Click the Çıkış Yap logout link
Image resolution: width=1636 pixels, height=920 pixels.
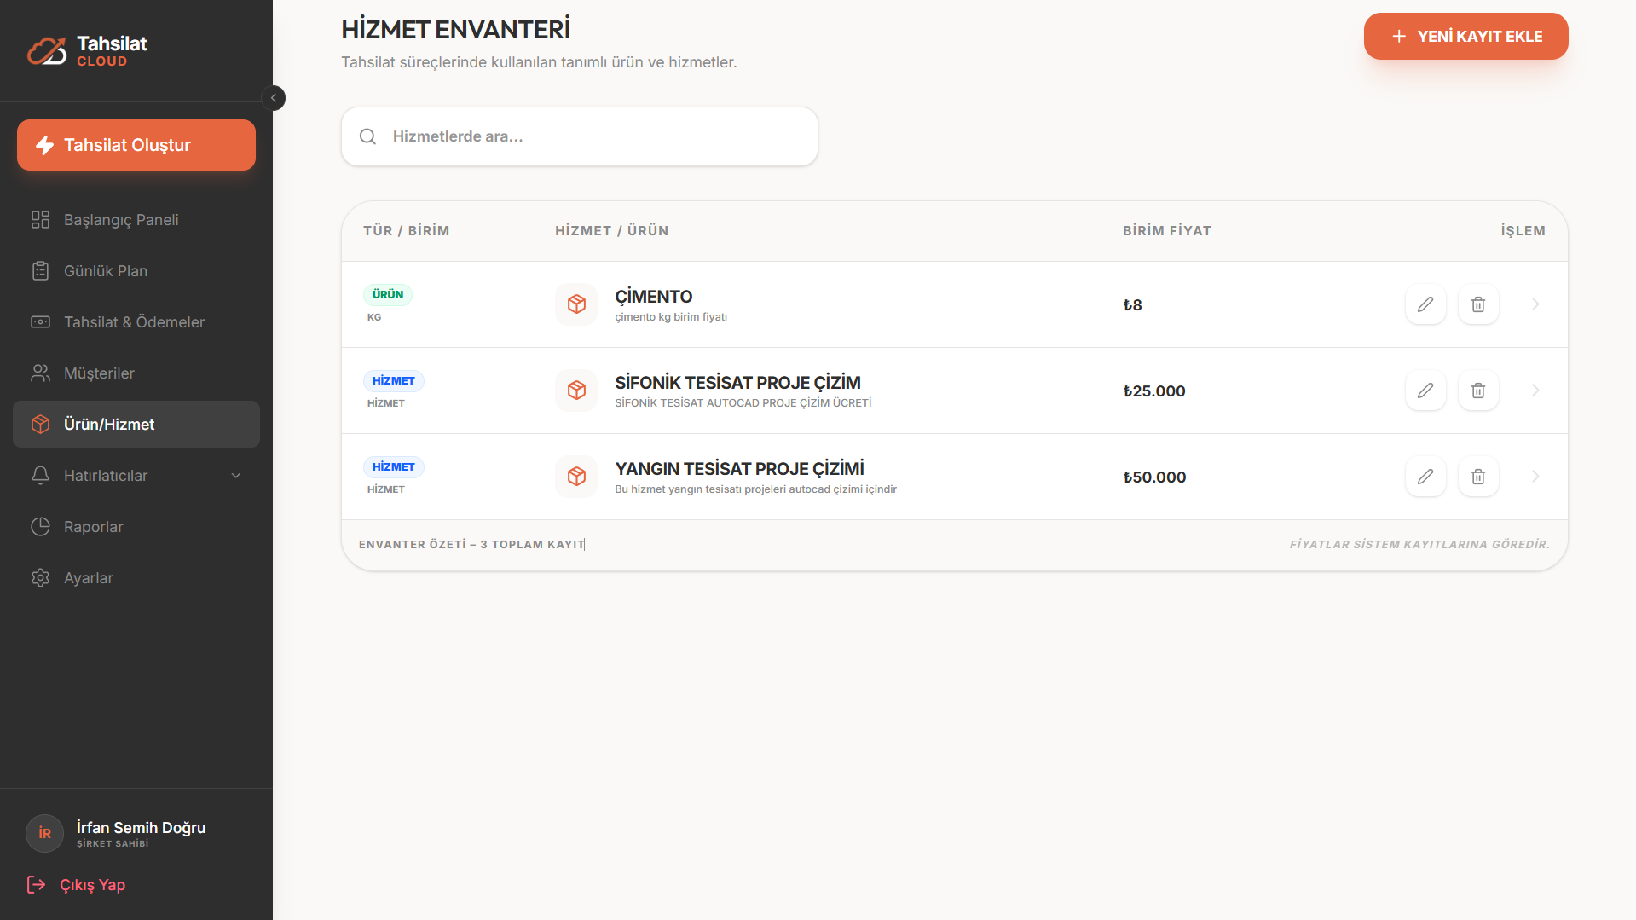point(77,885)
